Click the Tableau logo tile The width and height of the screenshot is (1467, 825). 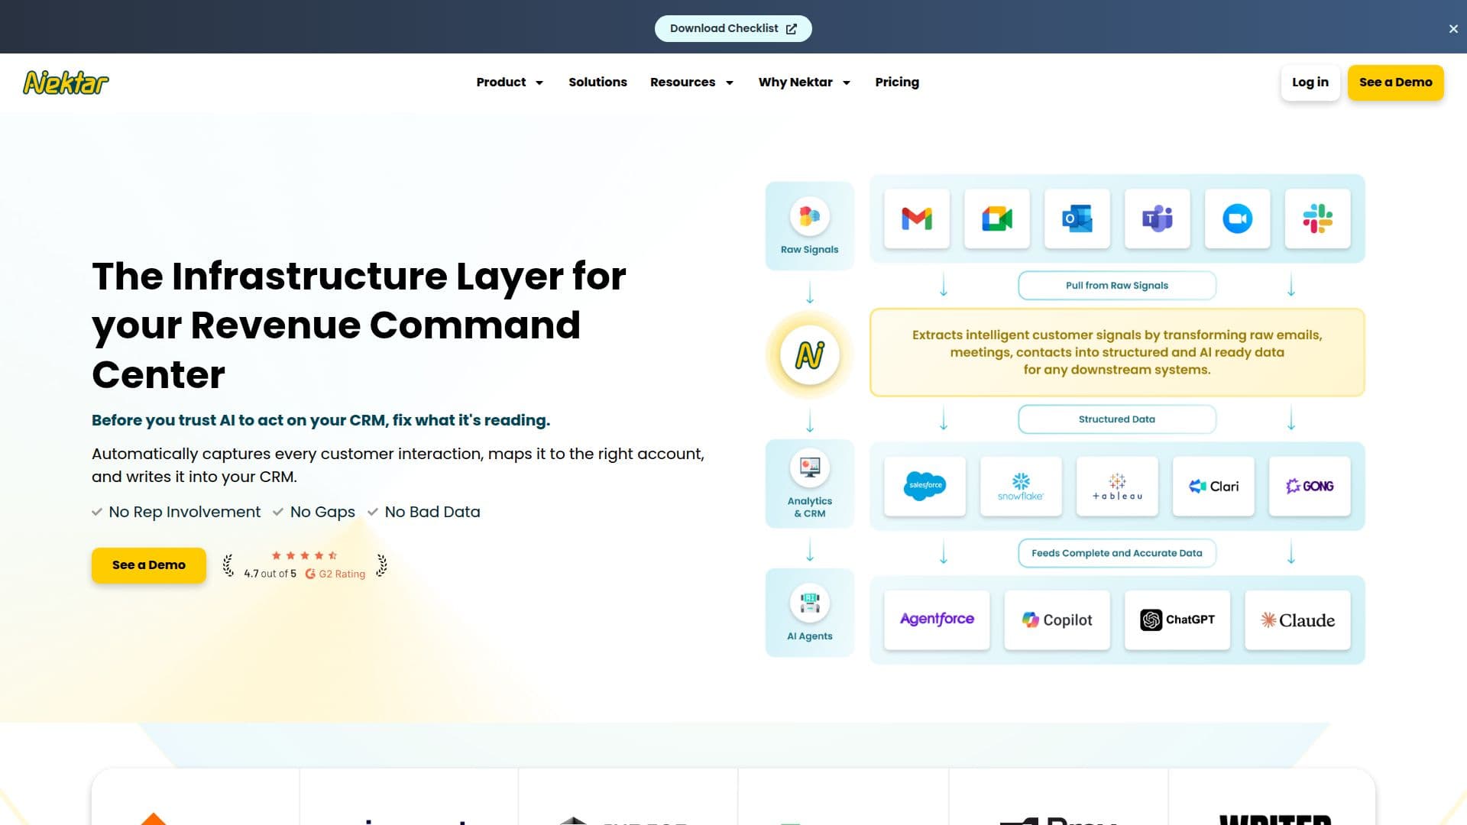[1117, 486]
